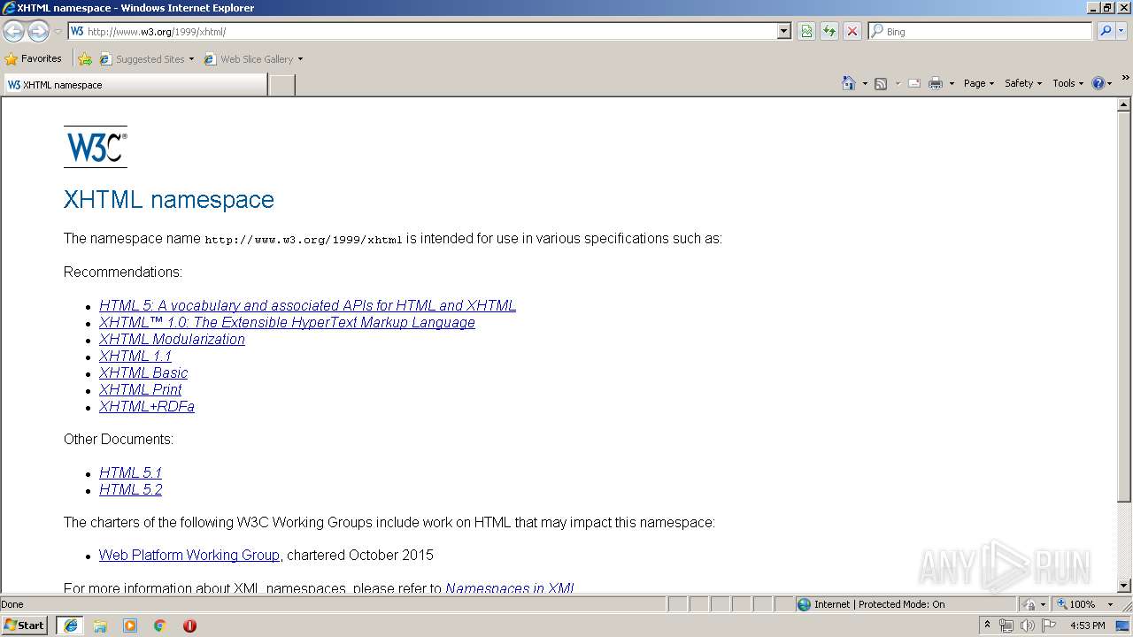Viewport: 1133px width, 637px height.
Task: Click the Action Center flag icon
Action: [x=1049, y=625]
